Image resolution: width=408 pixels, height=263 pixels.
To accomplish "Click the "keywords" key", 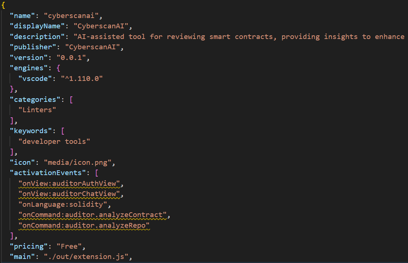I will point(31,131).
